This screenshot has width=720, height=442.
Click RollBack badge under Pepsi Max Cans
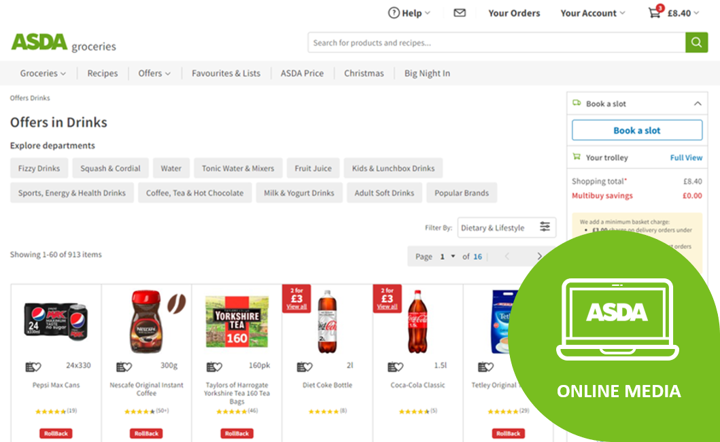point(56,433)
